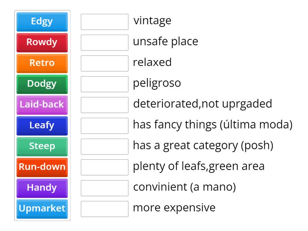The image size is (308, 231).
Task: Click the blank box next to relaxed
Action: pyautogui.click(x=104, y=63)
